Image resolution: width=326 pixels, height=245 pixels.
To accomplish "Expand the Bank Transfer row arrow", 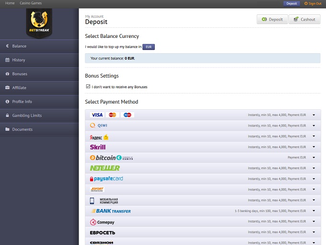I will [x=314, y=211].
